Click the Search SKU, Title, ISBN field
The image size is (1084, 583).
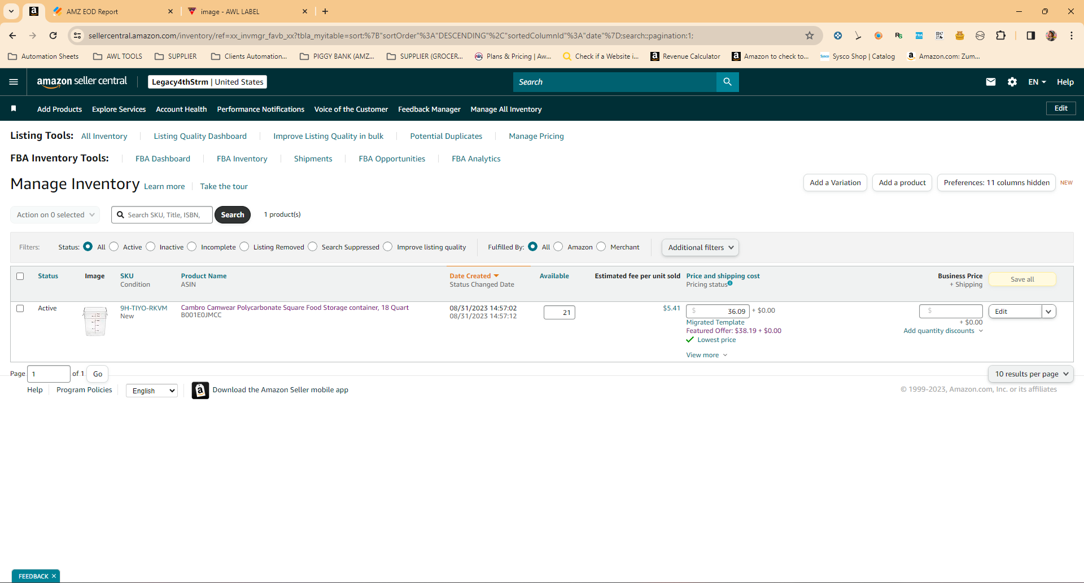click(x=162, y=215)
